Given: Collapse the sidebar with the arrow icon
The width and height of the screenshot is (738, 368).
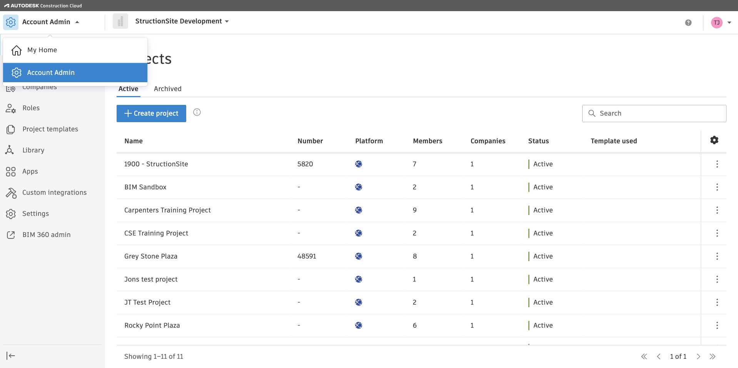Looking at the screenshot, I should point(11,356).
